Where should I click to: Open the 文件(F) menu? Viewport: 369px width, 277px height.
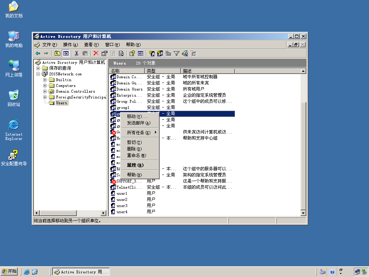coord(50,44)
